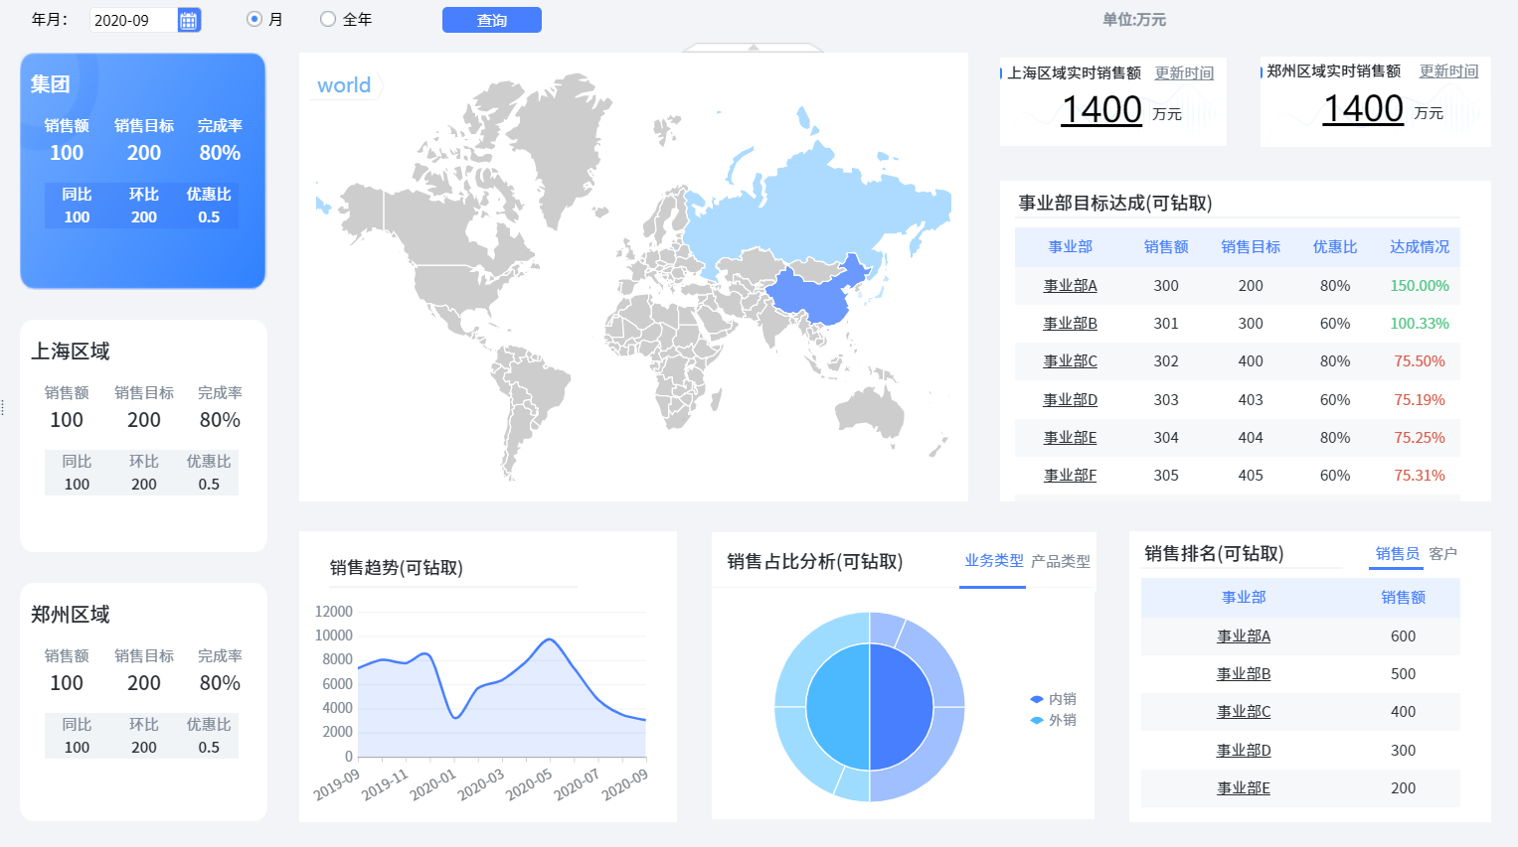The height and width of the screenshot is (847, 1518).
Task: Open the calendar date picker icon
Action: [x=189, y=20]
